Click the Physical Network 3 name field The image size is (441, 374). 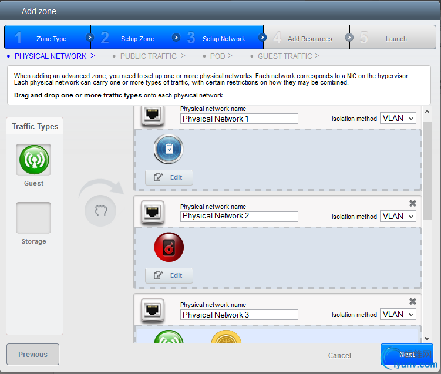pos(239,315)
